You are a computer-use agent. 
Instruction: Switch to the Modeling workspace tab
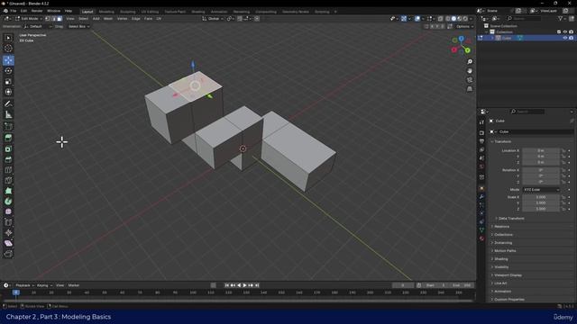tap(106, 12)
